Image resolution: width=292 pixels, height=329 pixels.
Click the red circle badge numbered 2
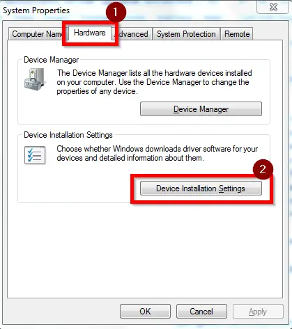(263, 169)
